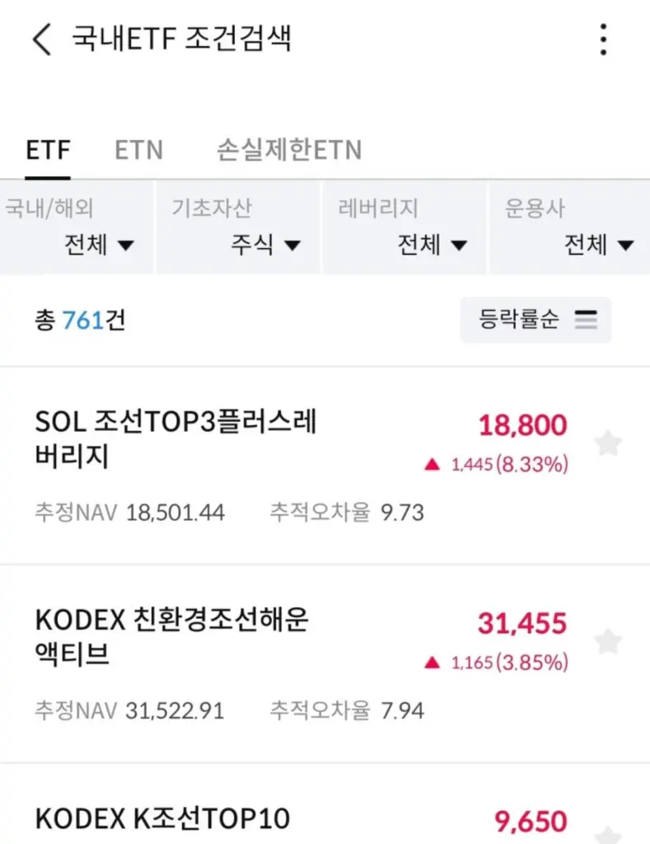This screenshot has width=650, height=844.
Task: Open SOL 조선TOP3플러스레버리지 ETF details
Action: point(176,438)
